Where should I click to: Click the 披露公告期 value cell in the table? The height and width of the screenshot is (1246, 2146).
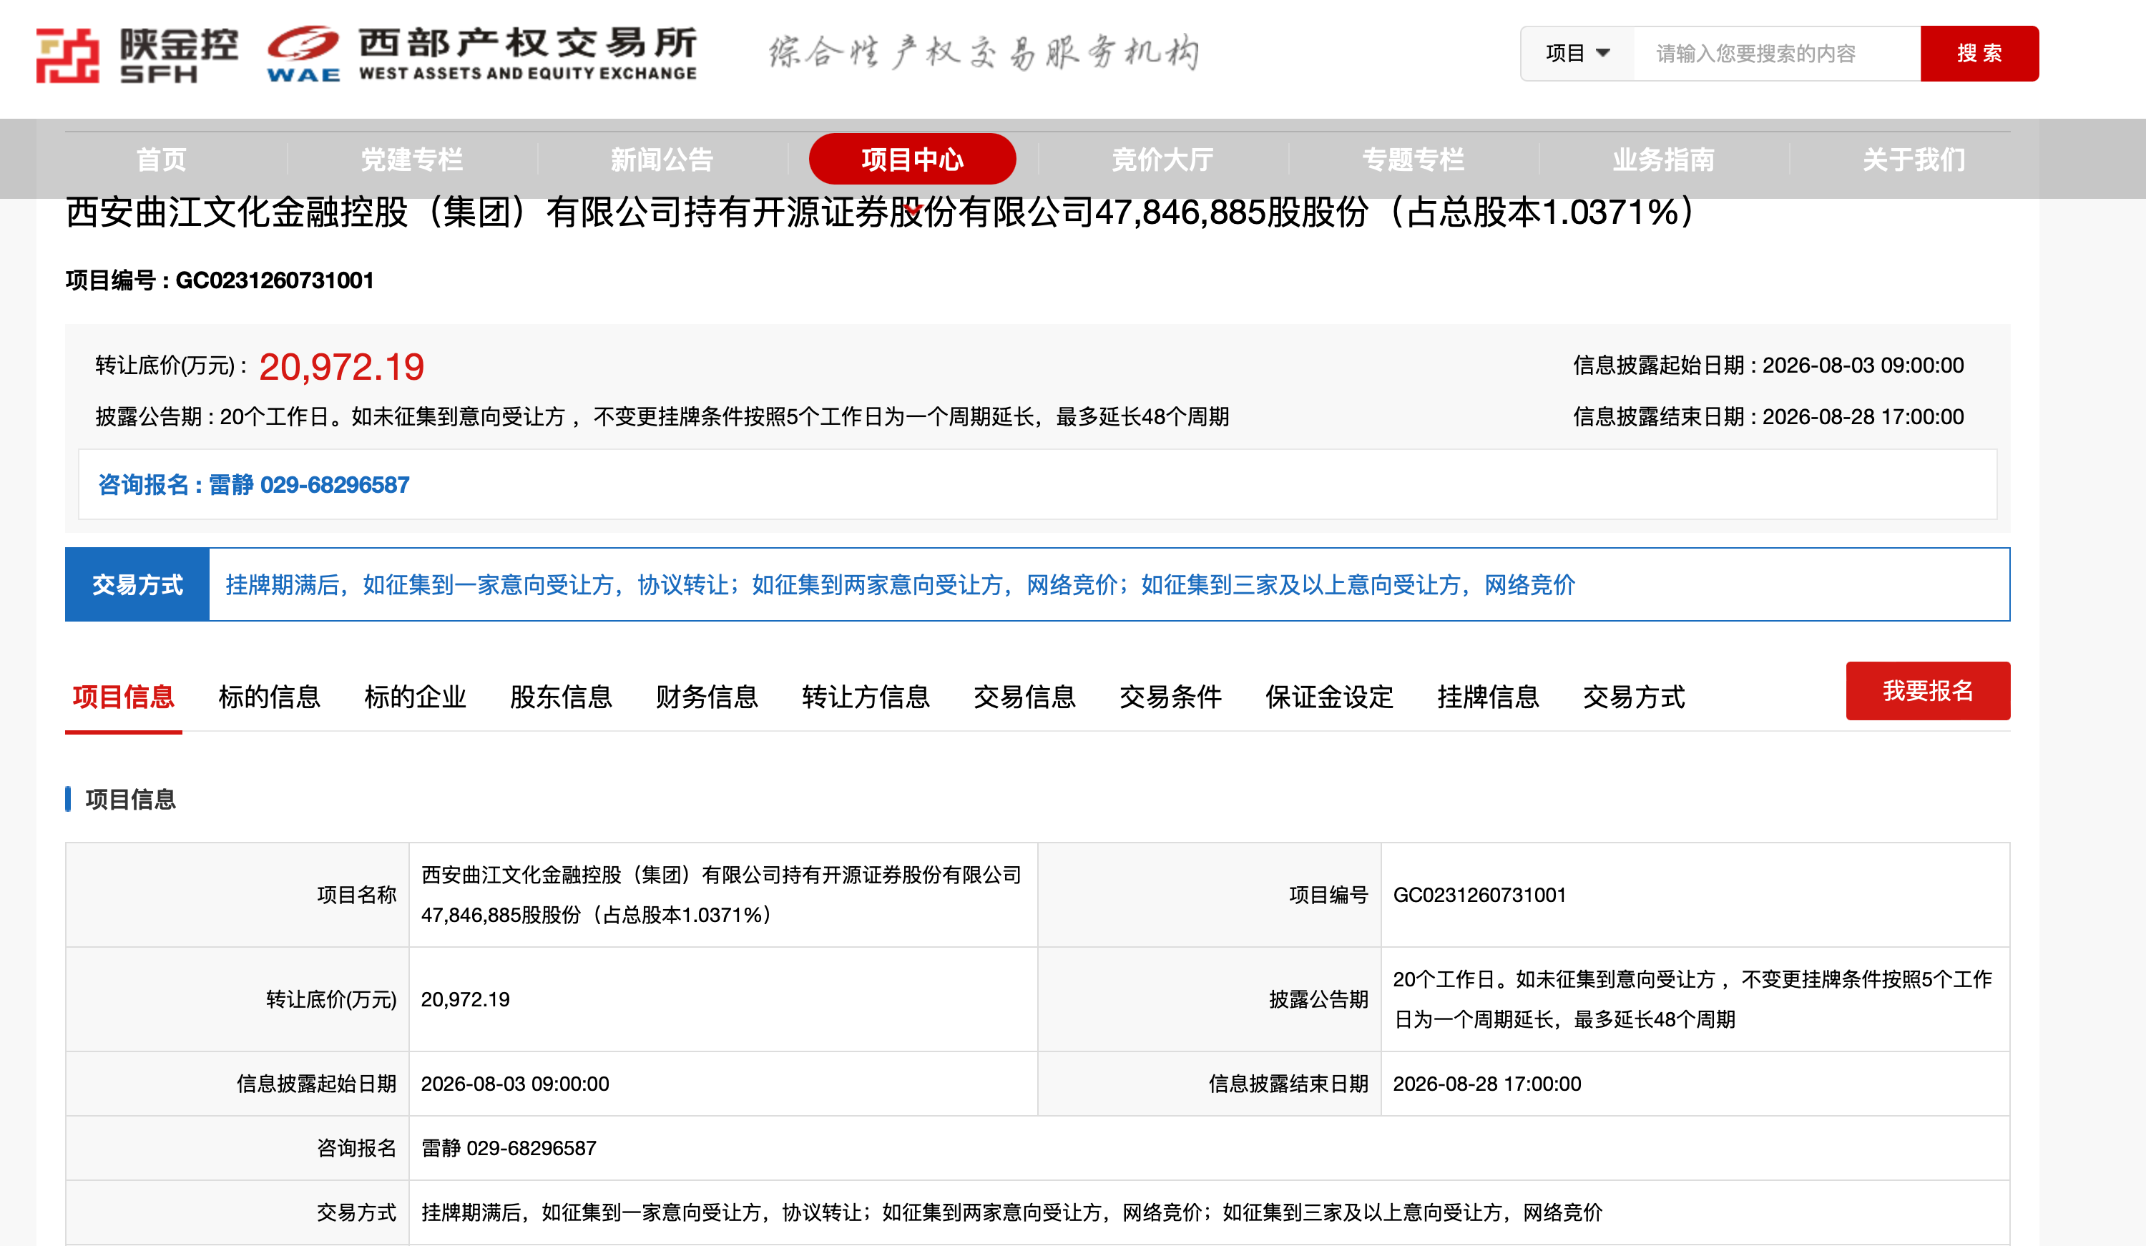click(x=1695, y=999)
